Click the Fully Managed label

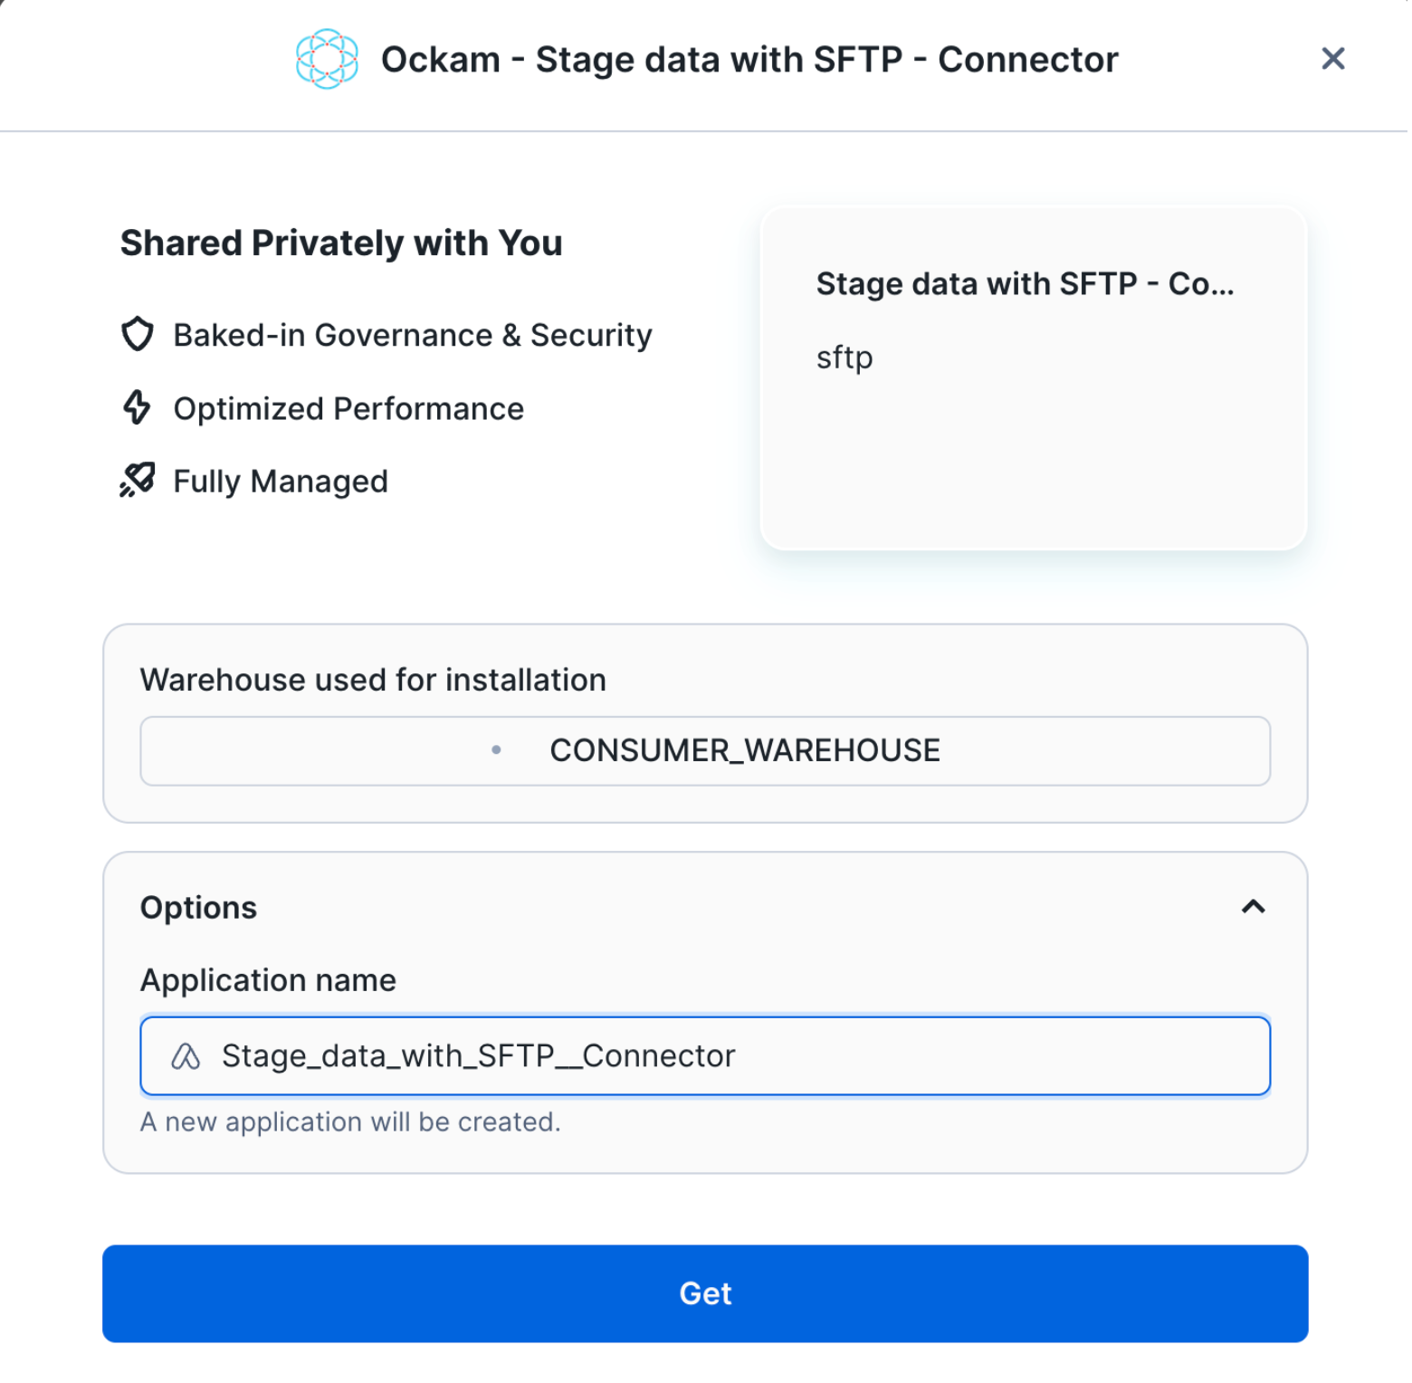coord(281,481)
